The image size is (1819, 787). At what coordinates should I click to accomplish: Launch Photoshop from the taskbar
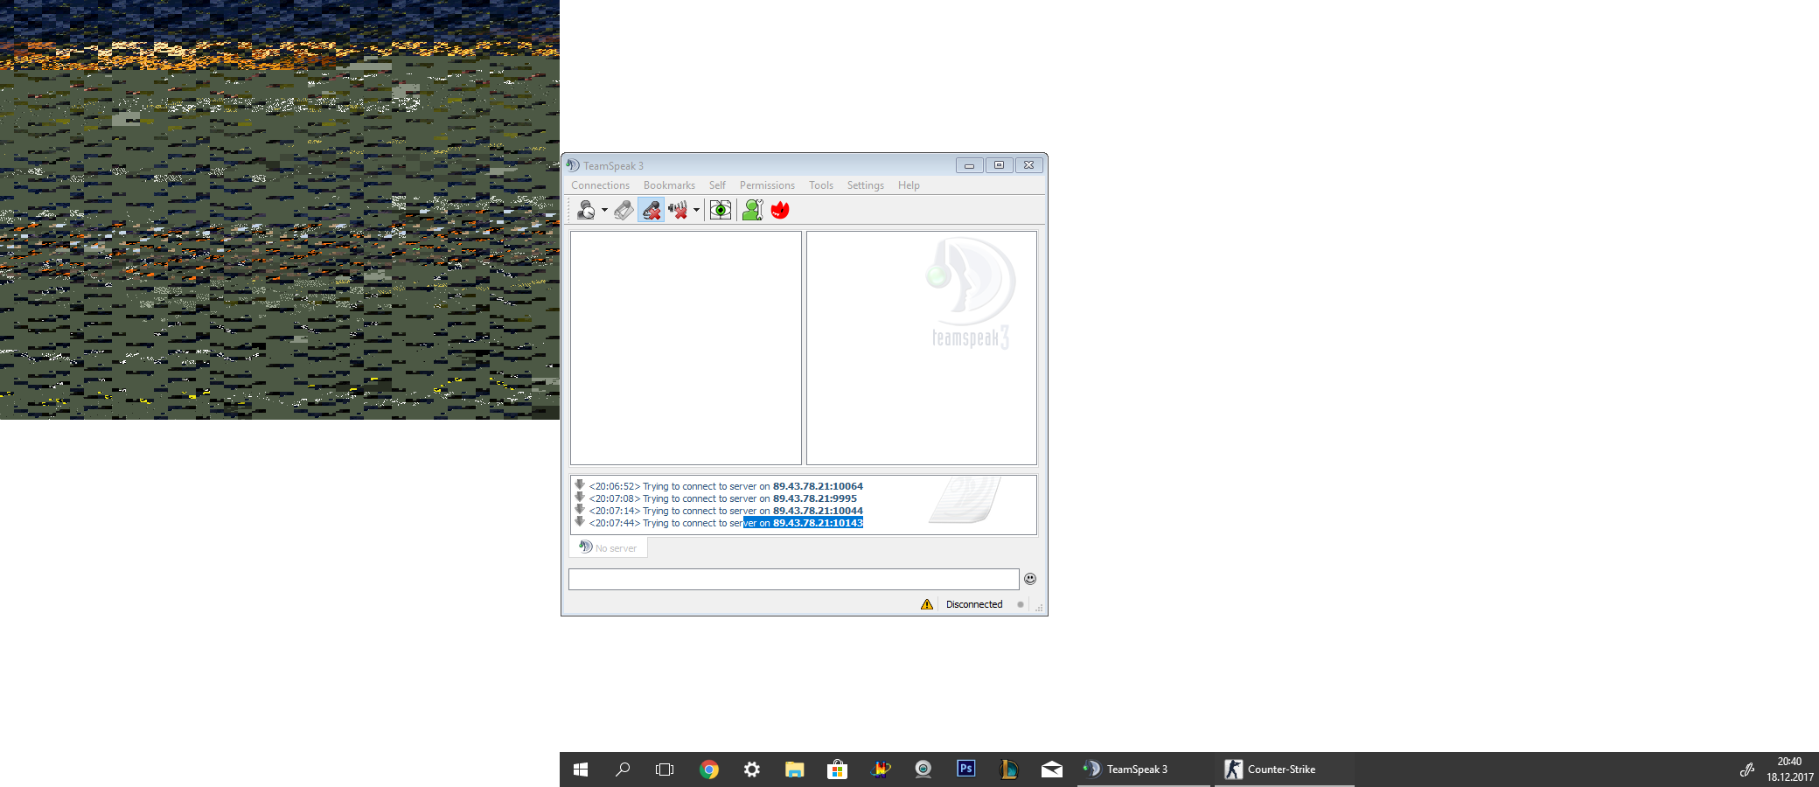coord(966,769)
